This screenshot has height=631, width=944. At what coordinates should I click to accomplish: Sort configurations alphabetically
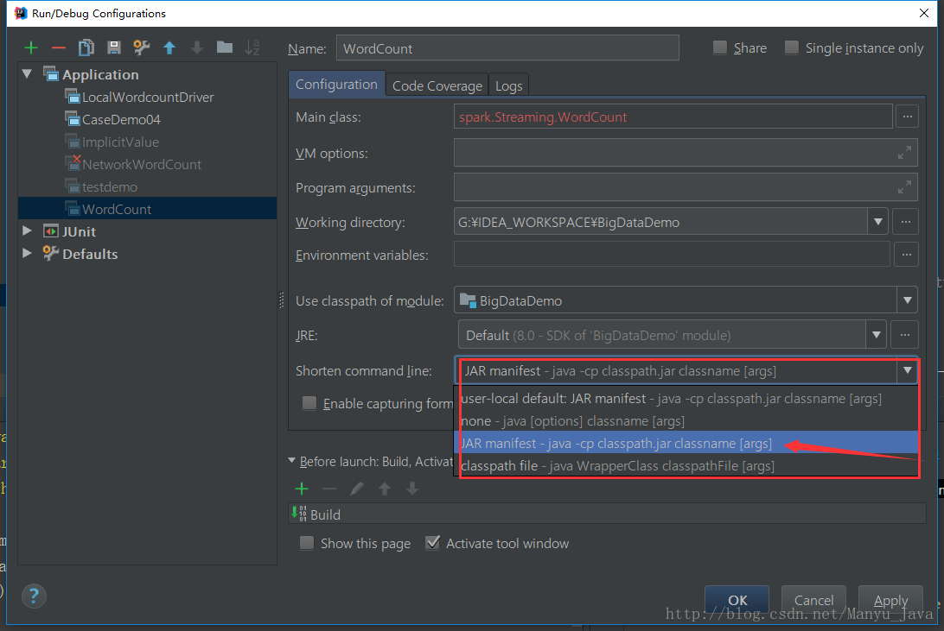coord(252,47)
